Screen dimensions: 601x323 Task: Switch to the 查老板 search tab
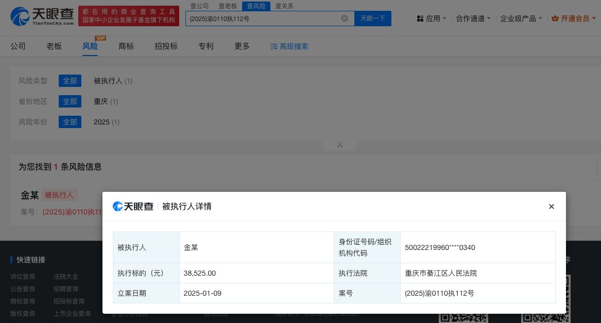click(x=228, y=6)
